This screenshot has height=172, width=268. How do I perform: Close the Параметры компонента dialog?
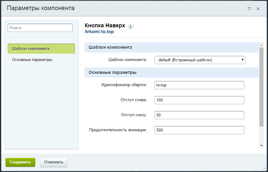(x=258, y=9)
